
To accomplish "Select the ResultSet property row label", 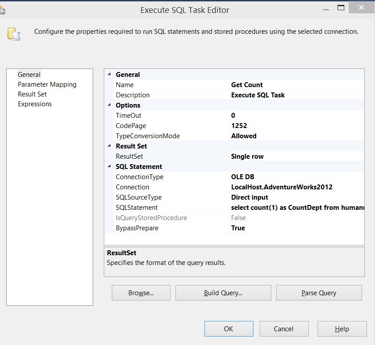I will tap(130, 156).
